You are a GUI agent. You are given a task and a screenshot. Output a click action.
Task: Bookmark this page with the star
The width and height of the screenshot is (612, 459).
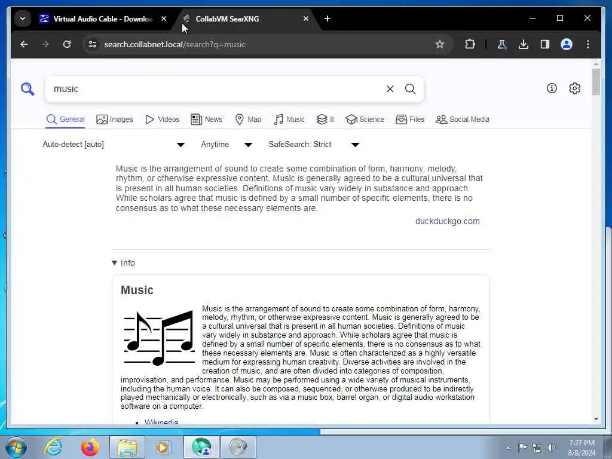pyautogui.click(x=440, y=44)
